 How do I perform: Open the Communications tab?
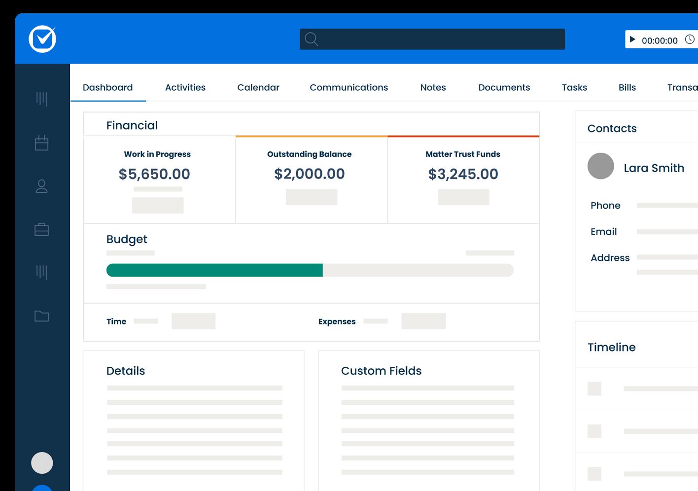[349, 87]
